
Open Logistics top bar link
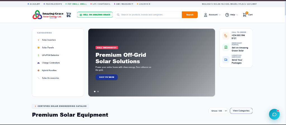143,4
